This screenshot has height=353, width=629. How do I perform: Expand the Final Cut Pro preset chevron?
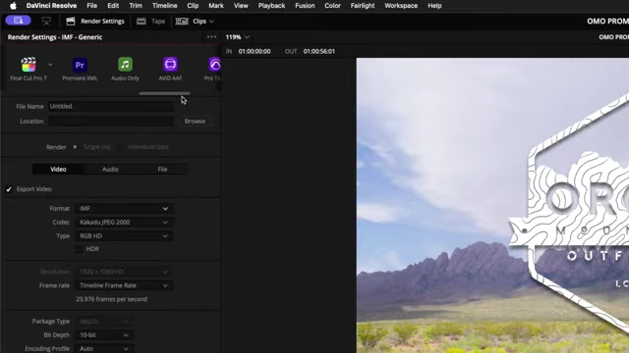click(x=50, y=65)
